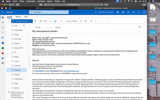Image resolution: width=160 pixels, height=100 pixels.
Task: Click the Undo icon in toolbar
Action: (102, 21)
